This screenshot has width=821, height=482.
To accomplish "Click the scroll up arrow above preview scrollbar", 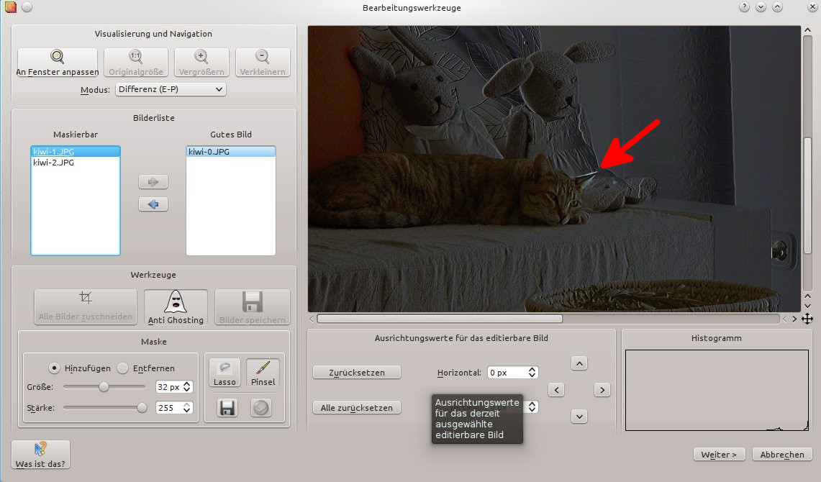I will (808, 30).
